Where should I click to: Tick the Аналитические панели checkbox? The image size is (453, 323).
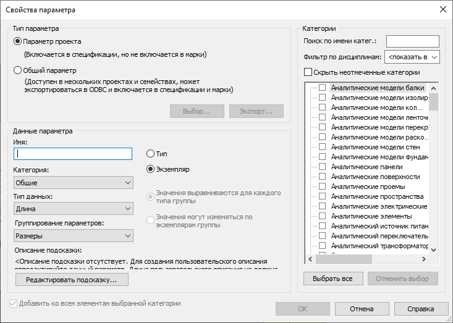[x=322, y=167]
